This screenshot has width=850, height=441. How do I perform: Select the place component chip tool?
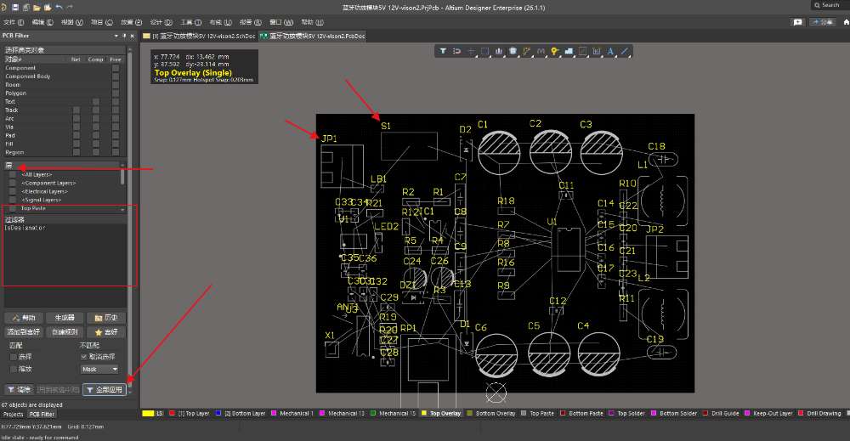point(513,51)
